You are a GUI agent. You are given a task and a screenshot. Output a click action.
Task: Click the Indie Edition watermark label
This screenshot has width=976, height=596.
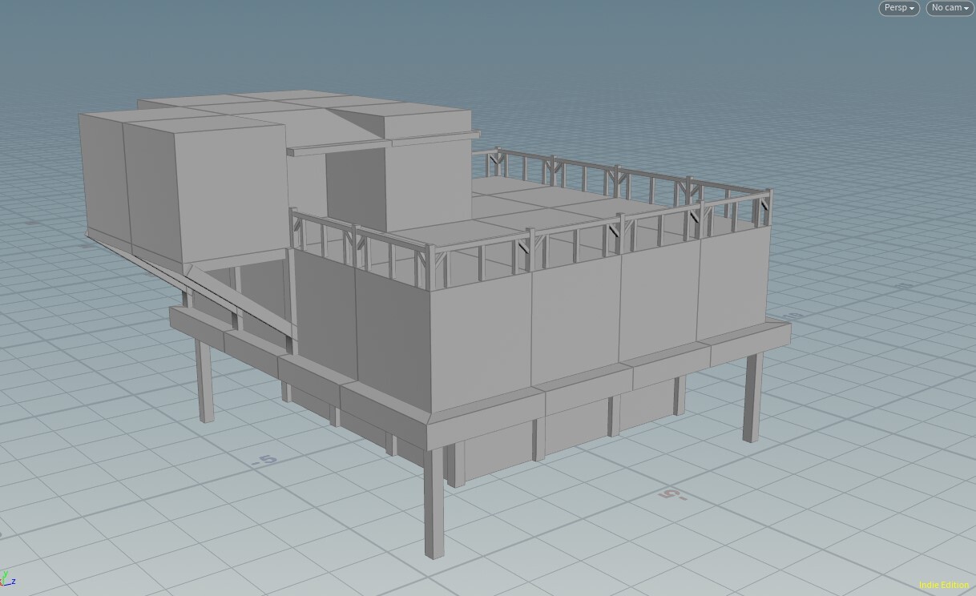tap(942, 585)
